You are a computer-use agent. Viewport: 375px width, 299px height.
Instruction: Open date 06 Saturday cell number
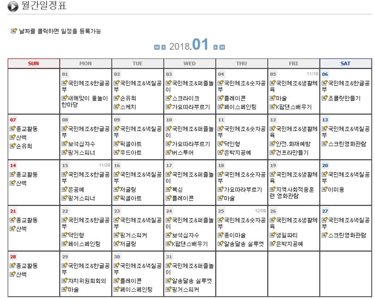pyautogui.click(x=325, y=74)
